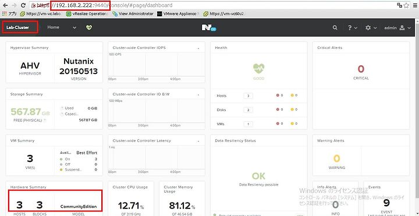Click the info icon beside FREE (PHYSICAL)
Viewport: 419px width, 216px height.
click(x=45, y=121)
